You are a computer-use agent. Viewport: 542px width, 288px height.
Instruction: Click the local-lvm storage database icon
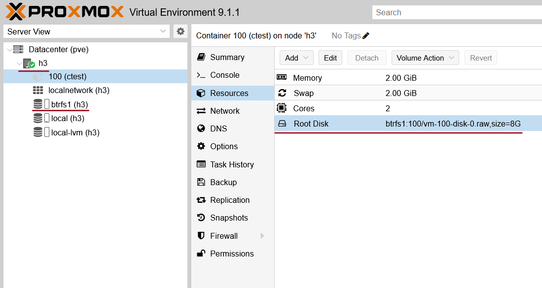[x=38, y=132]
